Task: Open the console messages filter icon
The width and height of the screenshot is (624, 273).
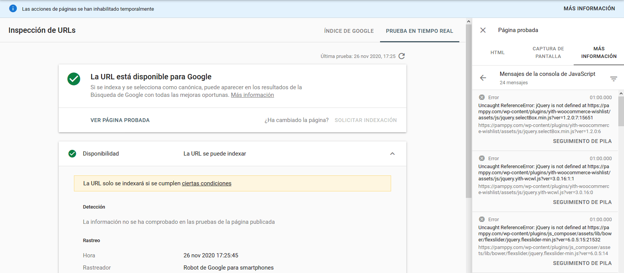Action: click(x=613, y=79)
